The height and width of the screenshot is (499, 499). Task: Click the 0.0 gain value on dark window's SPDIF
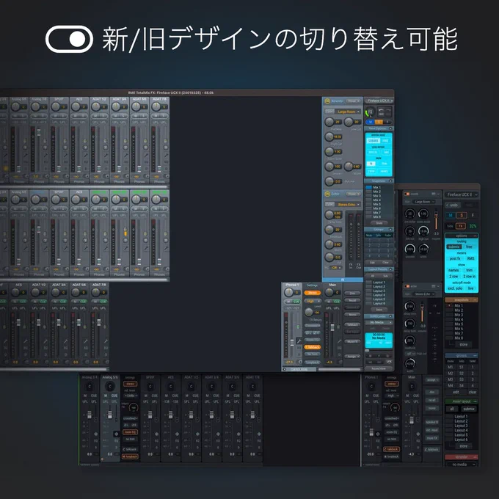click(150, 454)
